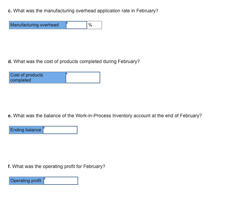The image size is (225, 202).
Task: Click question e text about Work-in-Process Inventory balance
Action: point(108,116)
